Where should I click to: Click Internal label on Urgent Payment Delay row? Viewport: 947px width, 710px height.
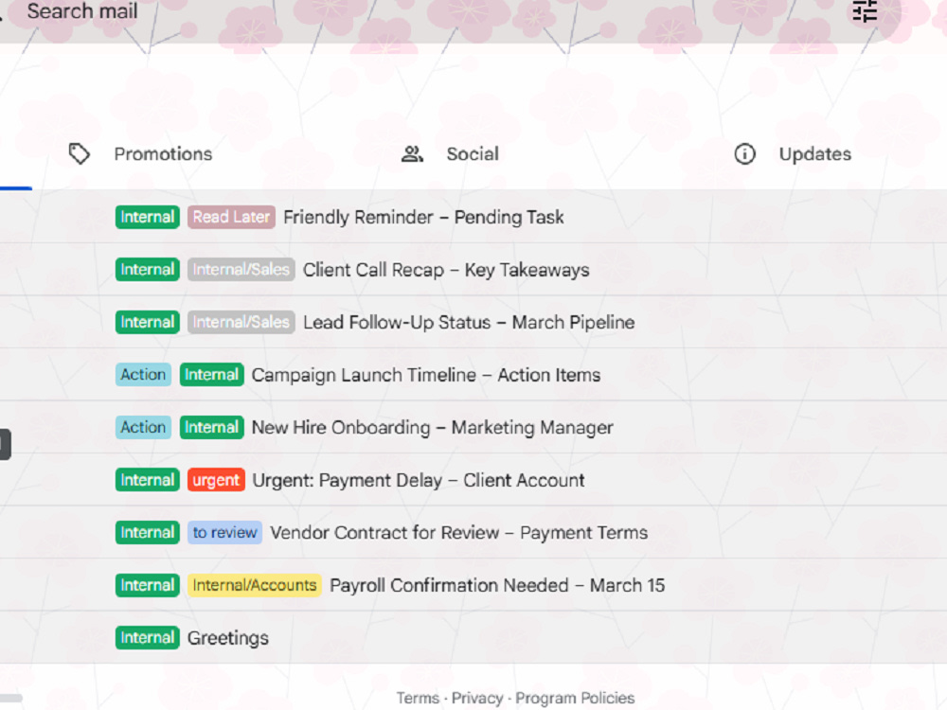148,480
